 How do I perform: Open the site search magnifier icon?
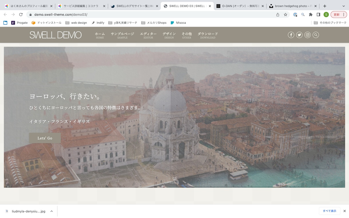(x=316, y=35)
